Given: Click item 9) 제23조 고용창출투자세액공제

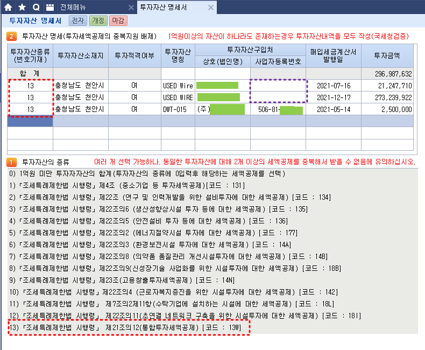Looking at the screenshot, I should coord(122,281).
